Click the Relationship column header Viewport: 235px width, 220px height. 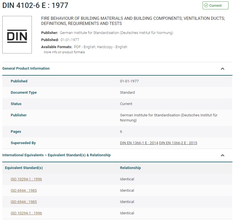click(x=130, y=168)
